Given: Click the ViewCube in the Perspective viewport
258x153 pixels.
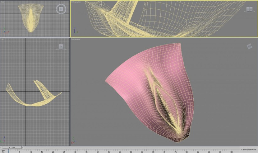Looking at the screenshot, I should pyautogui.click(x=249, y=46).
